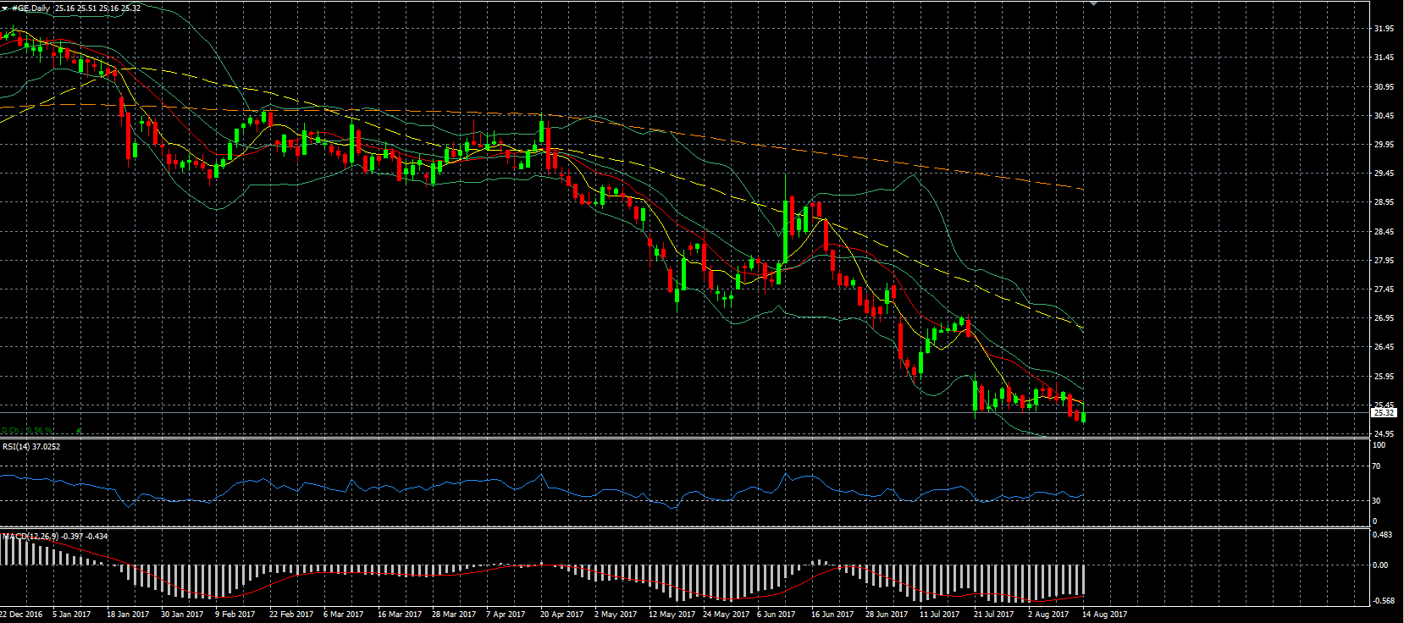Click the small green up-arrow indicator

coord(79,431)
